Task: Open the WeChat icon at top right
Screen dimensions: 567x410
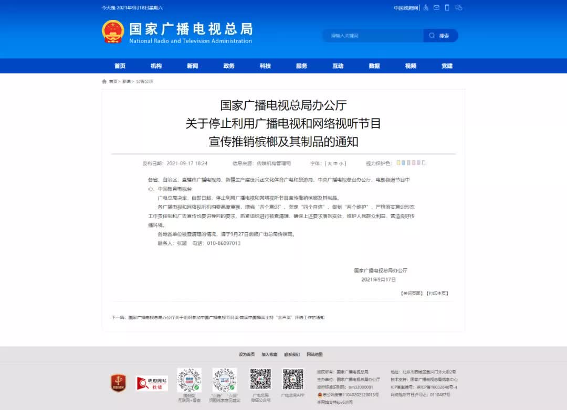Action: pos(459,8)
